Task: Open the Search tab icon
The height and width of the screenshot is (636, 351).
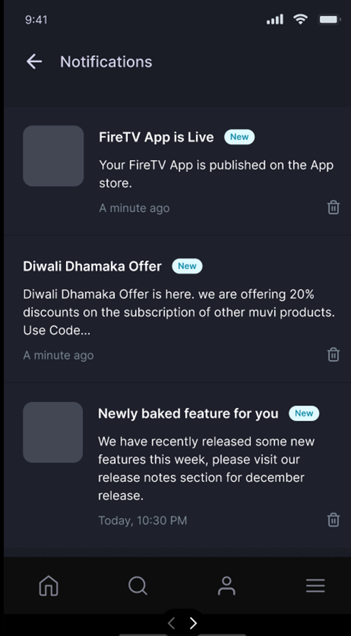Action: point(138,586)
